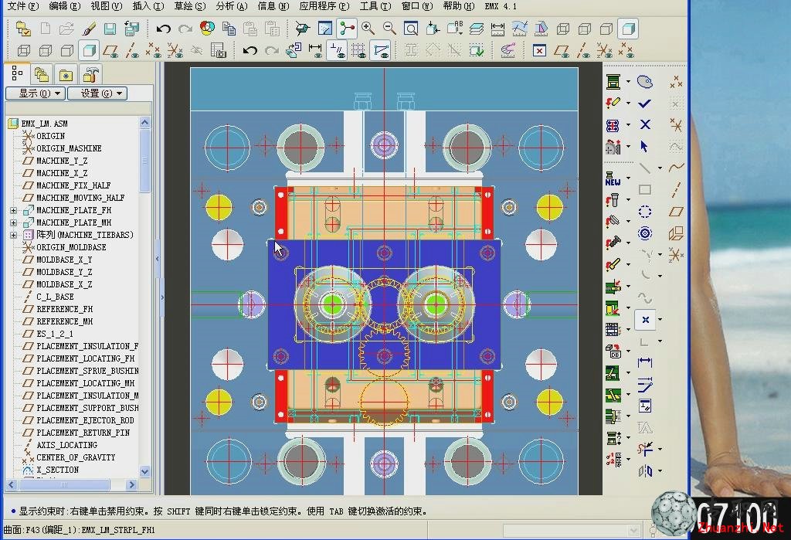Click the draft analysis icon
Screen dimensions: 791x540
point(541,29)
